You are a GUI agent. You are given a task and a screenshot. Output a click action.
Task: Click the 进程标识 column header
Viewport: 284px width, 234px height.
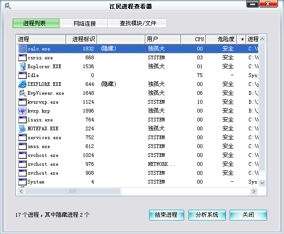pyautogui.click(x=82, y=39)
